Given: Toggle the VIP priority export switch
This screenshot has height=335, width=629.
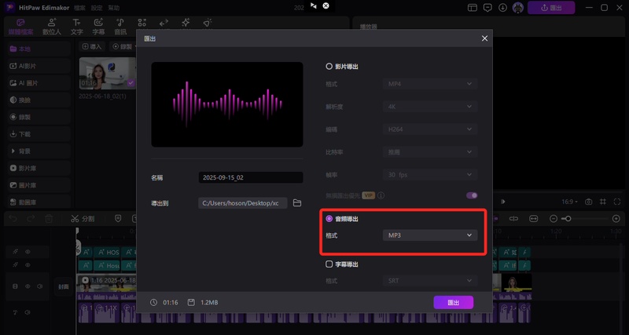Looking at the screenshot, I should [x=472, y=195].
